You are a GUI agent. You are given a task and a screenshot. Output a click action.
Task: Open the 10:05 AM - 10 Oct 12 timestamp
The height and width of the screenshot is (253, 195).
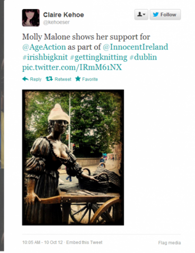43,242
